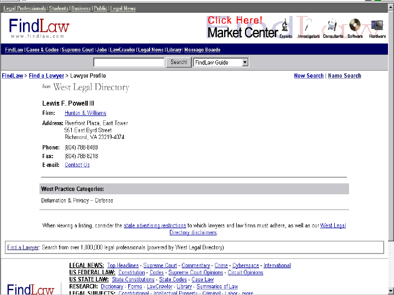Open Top Headlines legal news link
The height and width of the screenshot is (295, 394).
tap(123, 265)
